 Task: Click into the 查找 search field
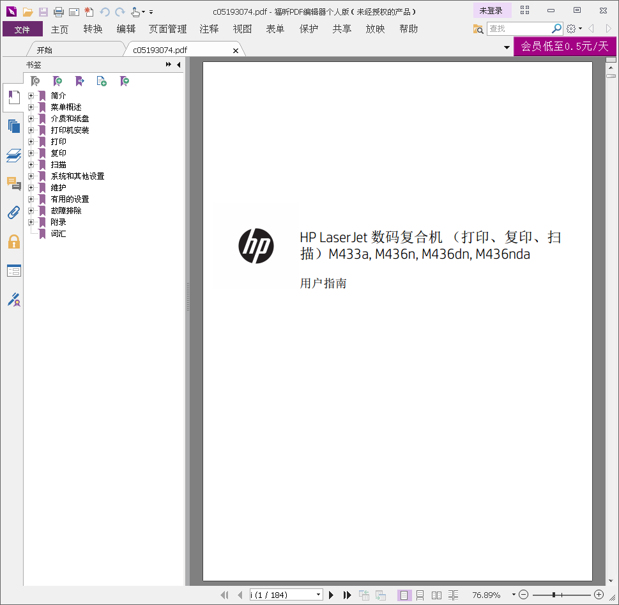pyautogui.click(x=518, y=29)
